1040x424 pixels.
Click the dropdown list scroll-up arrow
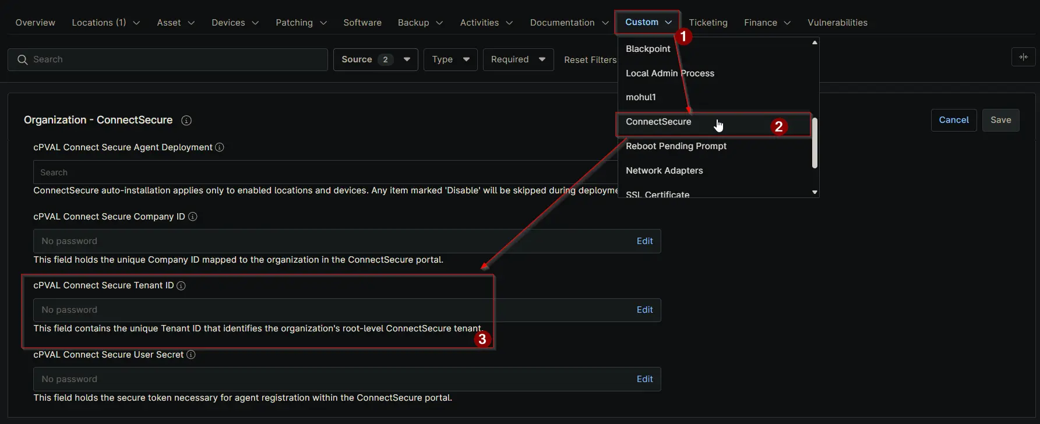click(815, 43)
